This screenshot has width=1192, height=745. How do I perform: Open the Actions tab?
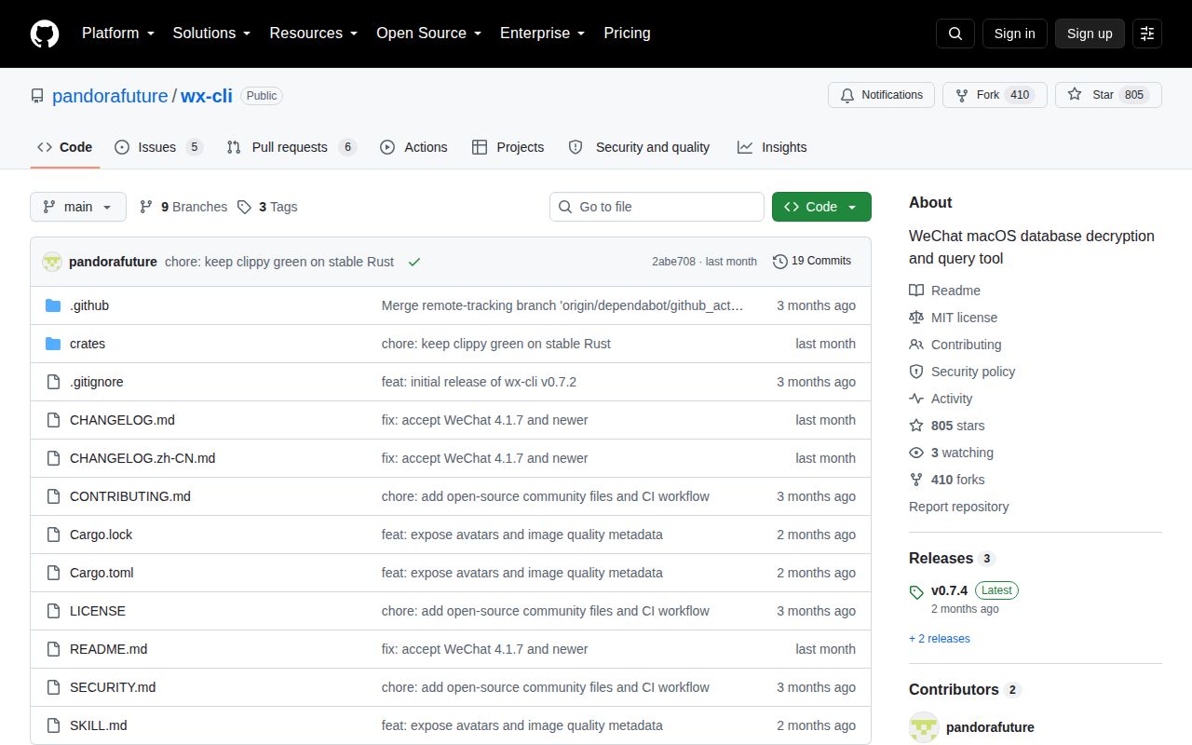click(x=413, y=147)
